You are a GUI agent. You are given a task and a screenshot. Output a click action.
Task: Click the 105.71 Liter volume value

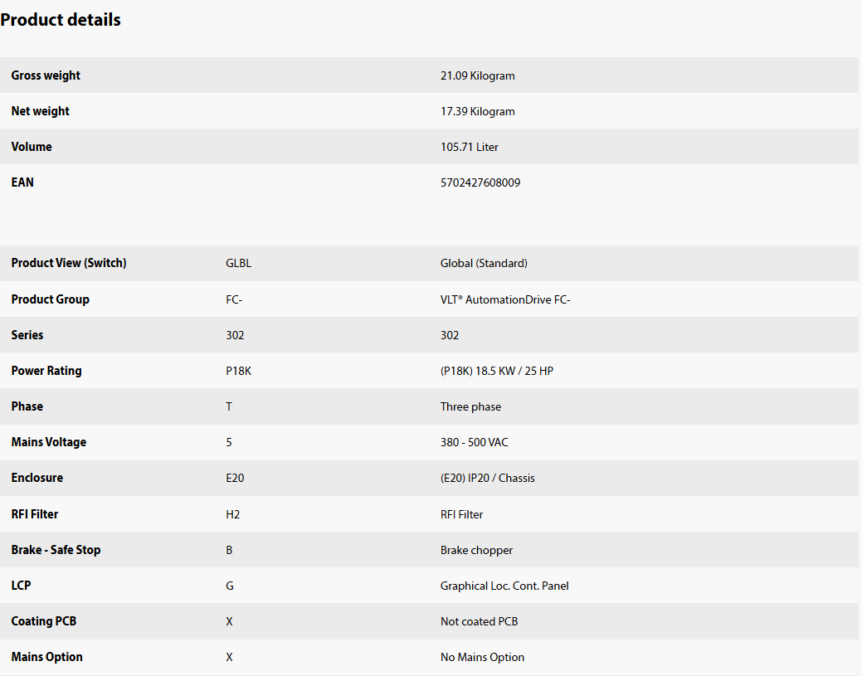pyautogui.click(x=469, y=147)
